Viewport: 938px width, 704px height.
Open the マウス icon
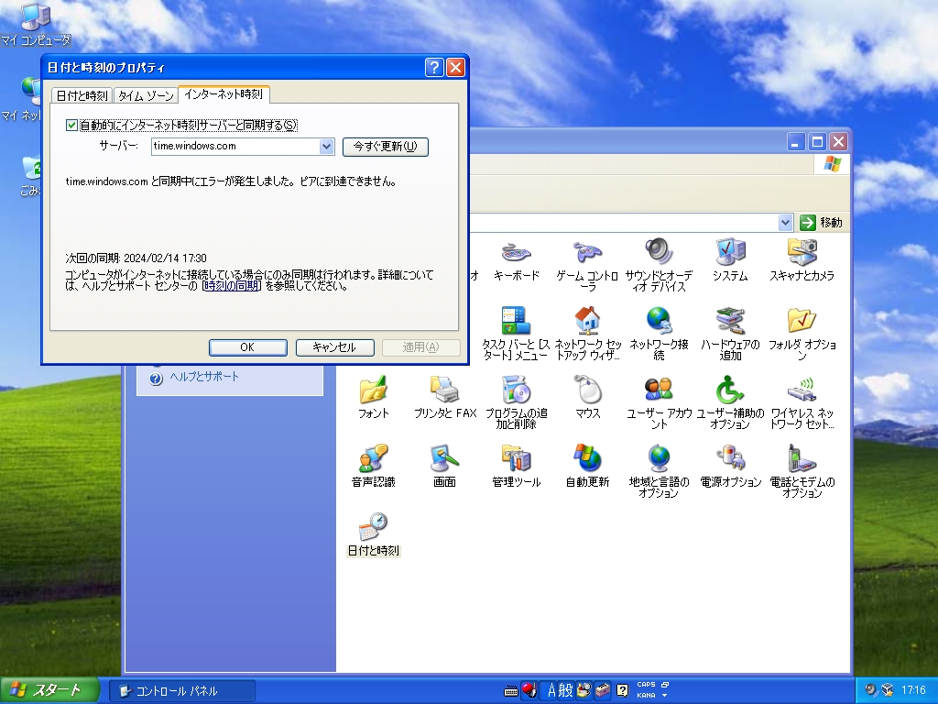point(587,399)
